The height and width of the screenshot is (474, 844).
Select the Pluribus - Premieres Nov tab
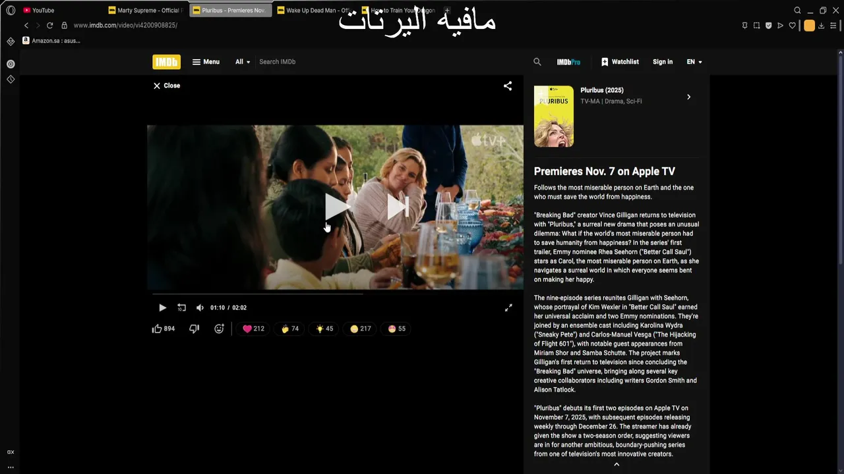(229, 11)
